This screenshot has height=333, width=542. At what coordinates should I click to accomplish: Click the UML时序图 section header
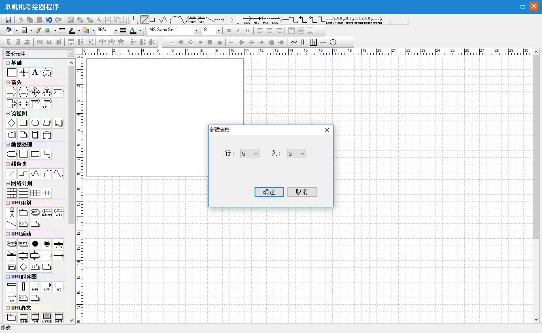coord(36,277)
